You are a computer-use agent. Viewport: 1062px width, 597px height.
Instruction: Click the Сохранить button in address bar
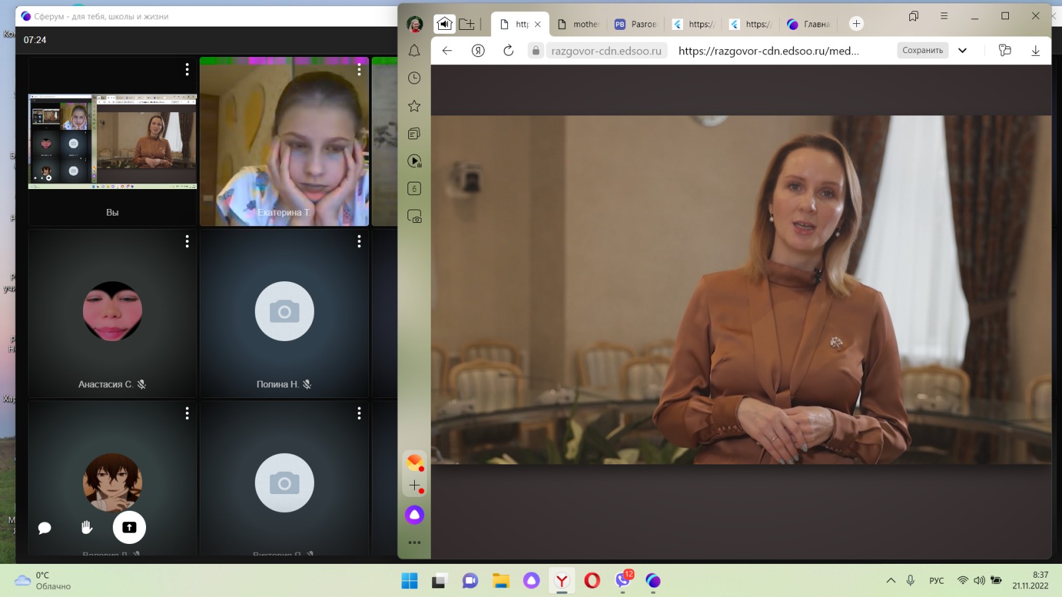[x=923, y=50]
